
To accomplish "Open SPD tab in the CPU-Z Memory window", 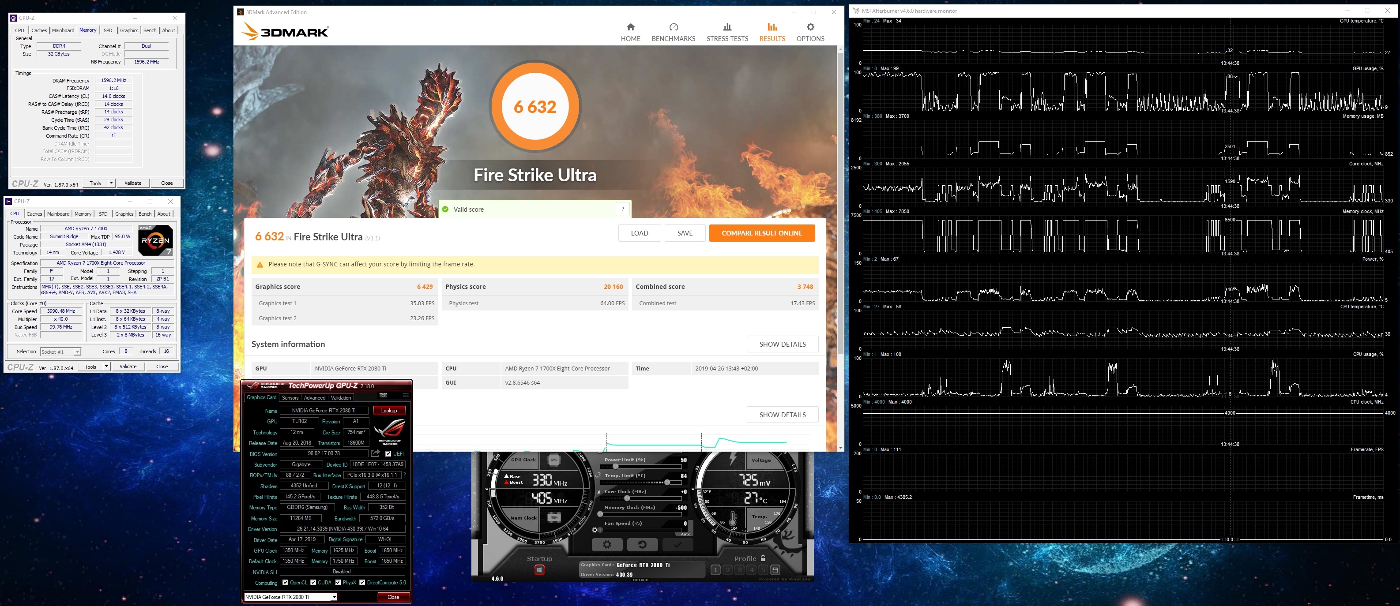I will coord(108,30).
